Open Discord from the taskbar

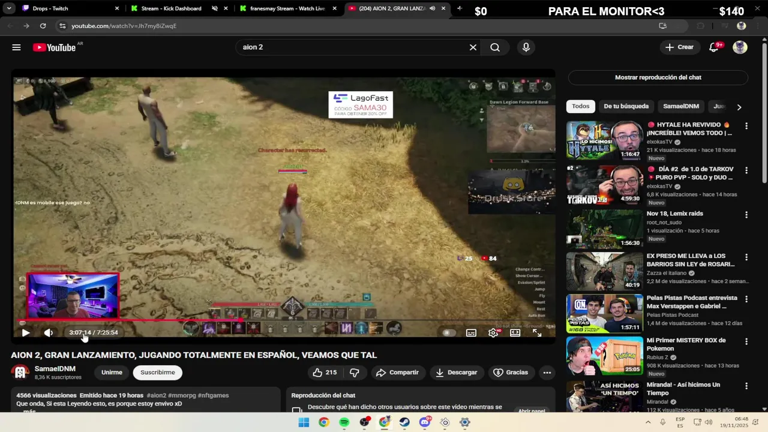pyautogui.click(x=425, y=422)
